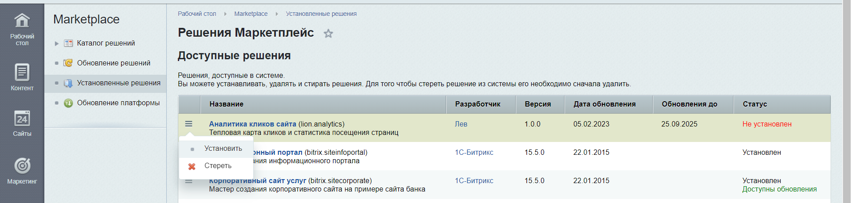Click the Каталог решений icon
851x203 pixels.
(x=68, y=43)
